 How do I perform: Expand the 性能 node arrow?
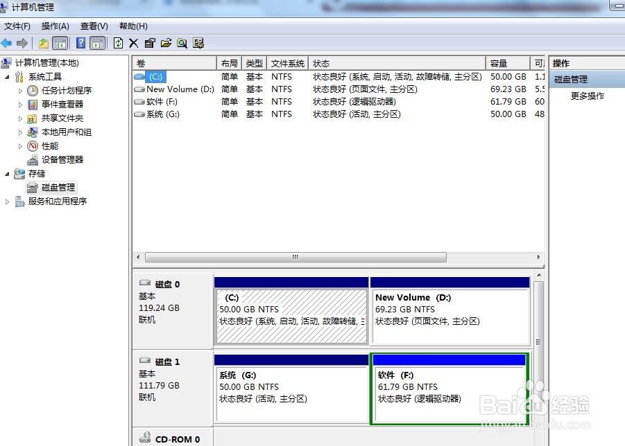click(20, 146)
